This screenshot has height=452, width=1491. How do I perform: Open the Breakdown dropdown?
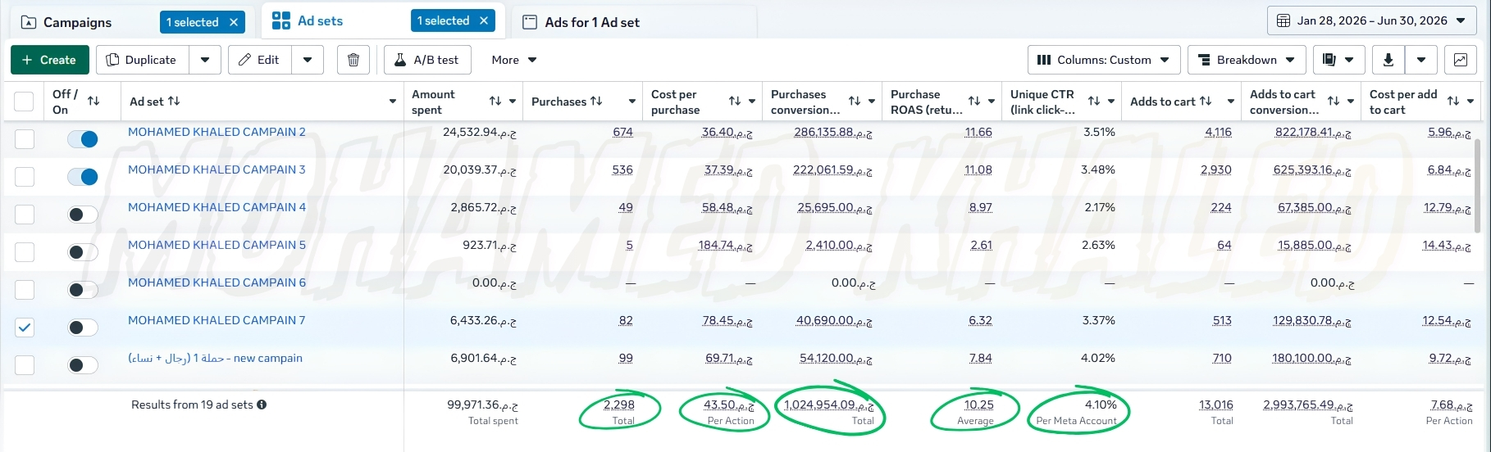click(1247, 60)
